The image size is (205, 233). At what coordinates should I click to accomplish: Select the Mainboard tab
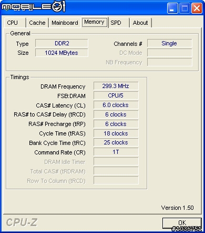point(65,23)
